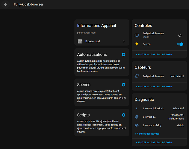Add Contrôles card to the dashboard
Viewport: 189px width, 149px height.
click(x=154, y=55)
